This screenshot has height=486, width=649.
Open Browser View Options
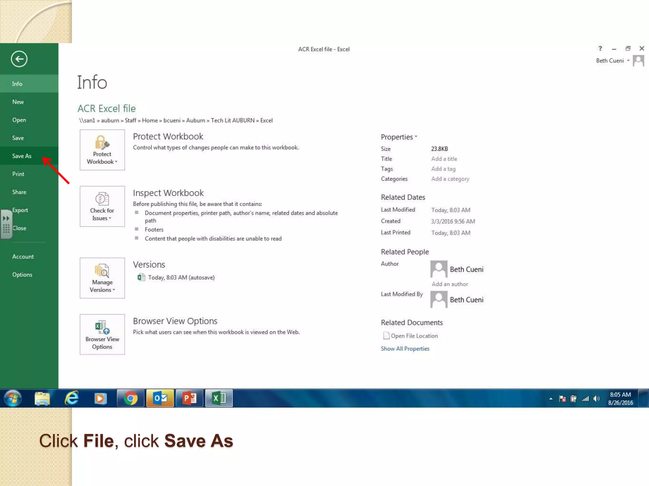tap(102, 334)
